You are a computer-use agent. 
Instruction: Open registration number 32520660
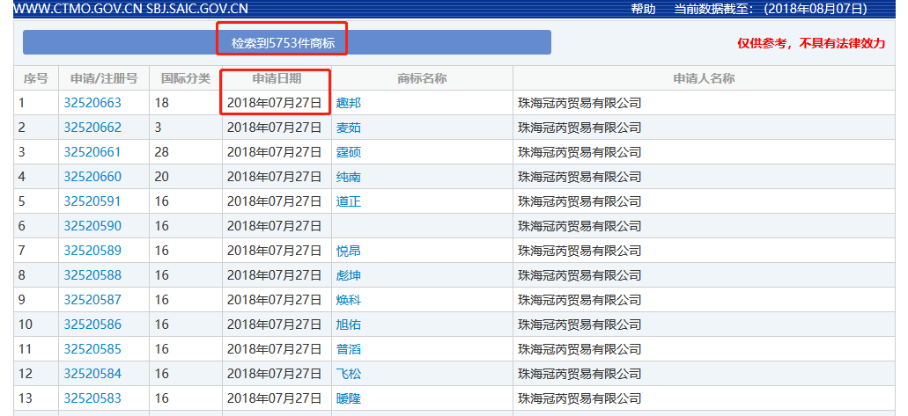[92, 177]
